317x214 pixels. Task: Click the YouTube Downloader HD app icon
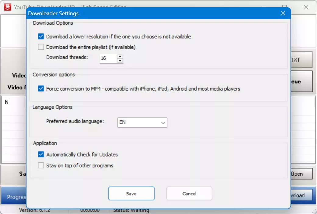(x=8, y=7)
